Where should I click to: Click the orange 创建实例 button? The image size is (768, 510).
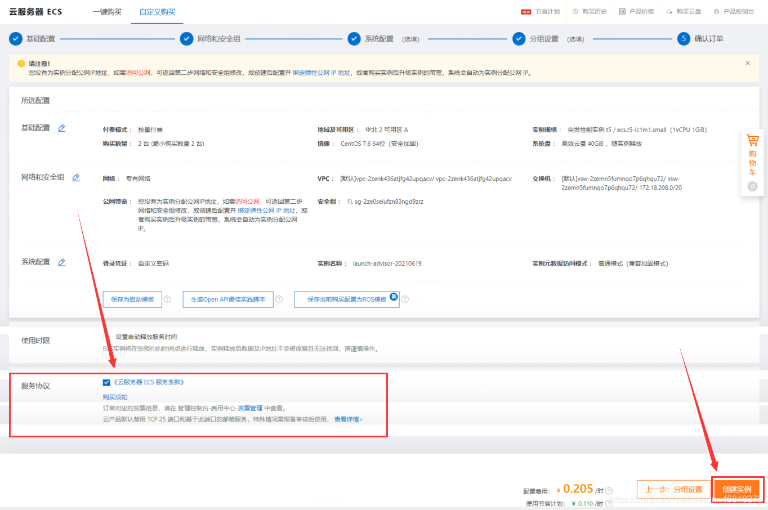[737, 489]
